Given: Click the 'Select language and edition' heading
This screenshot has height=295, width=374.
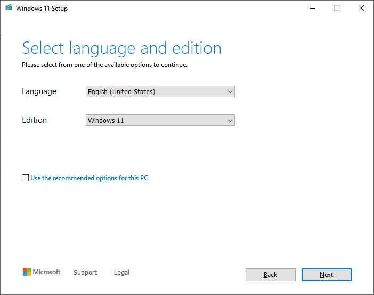Looking at the screenshot, I should coord(122,48).
